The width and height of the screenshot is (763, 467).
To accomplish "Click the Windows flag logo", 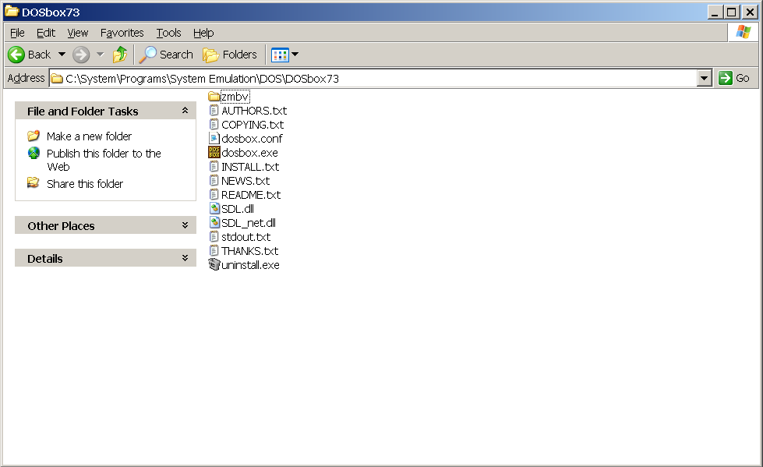I will click(743, 32).
